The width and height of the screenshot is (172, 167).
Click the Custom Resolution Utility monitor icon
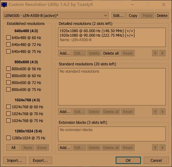pos(4,5)
